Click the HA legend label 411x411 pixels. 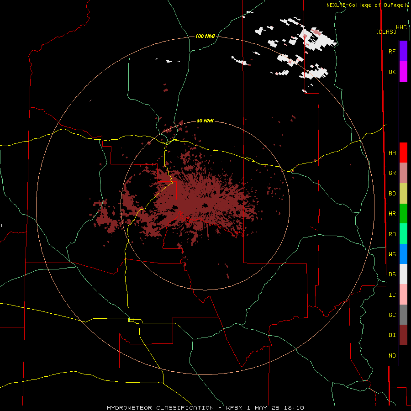[x=392, y=153]
